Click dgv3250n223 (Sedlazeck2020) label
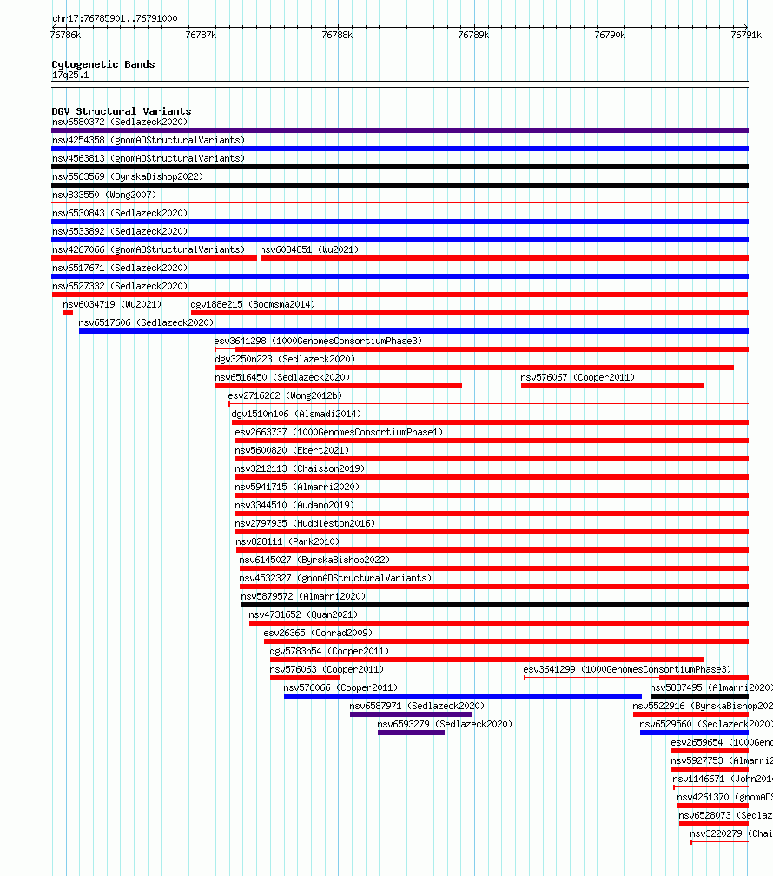Screen dimensions: 773x876 (x=286, y=359)
